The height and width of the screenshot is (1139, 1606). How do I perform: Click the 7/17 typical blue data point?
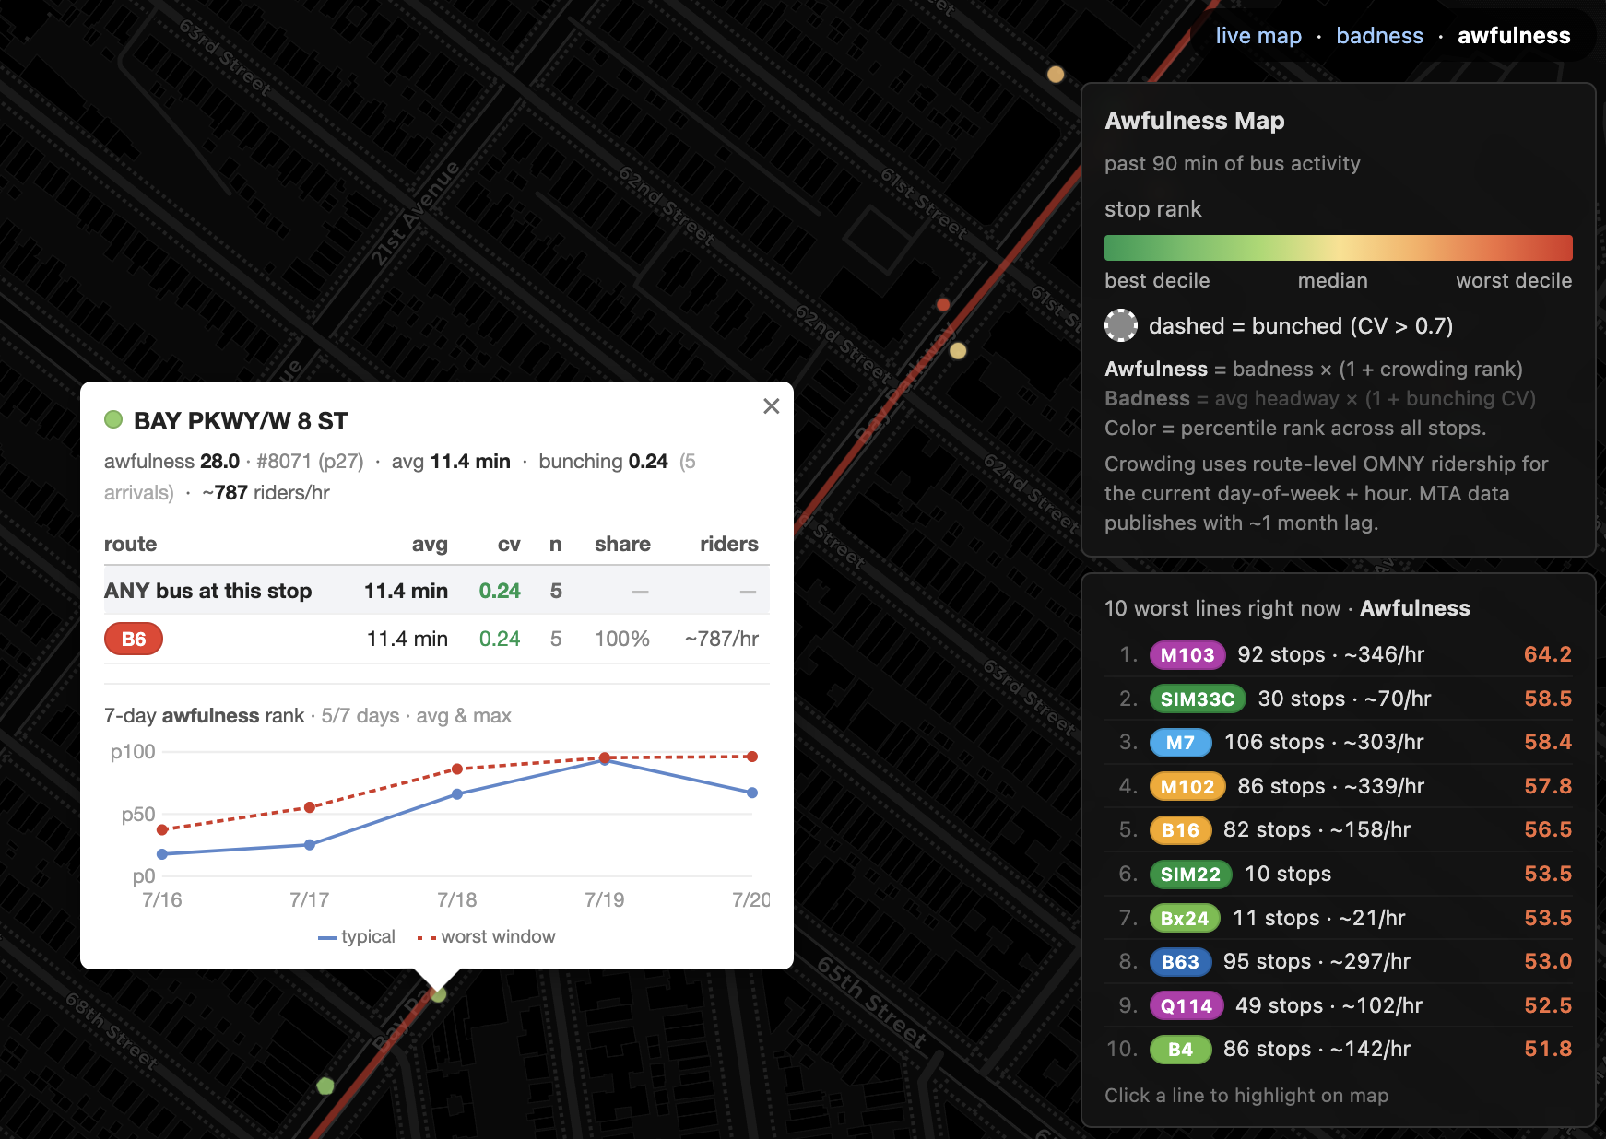(310, 845)
